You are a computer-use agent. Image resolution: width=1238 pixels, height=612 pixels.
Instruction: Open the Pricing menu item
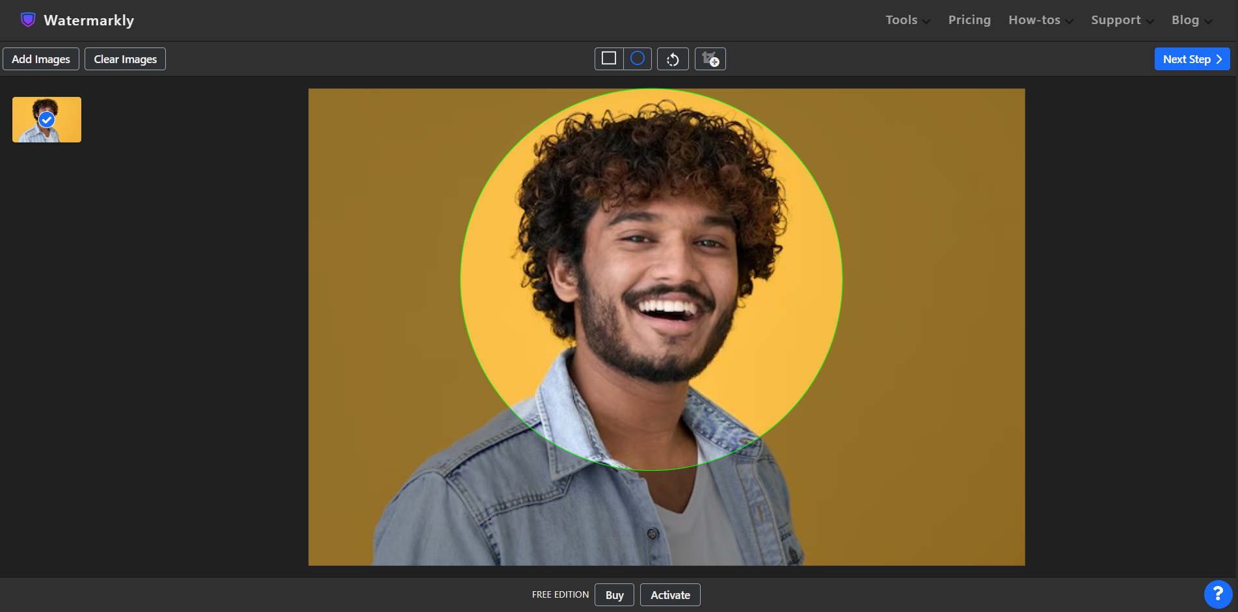(969, 20)
